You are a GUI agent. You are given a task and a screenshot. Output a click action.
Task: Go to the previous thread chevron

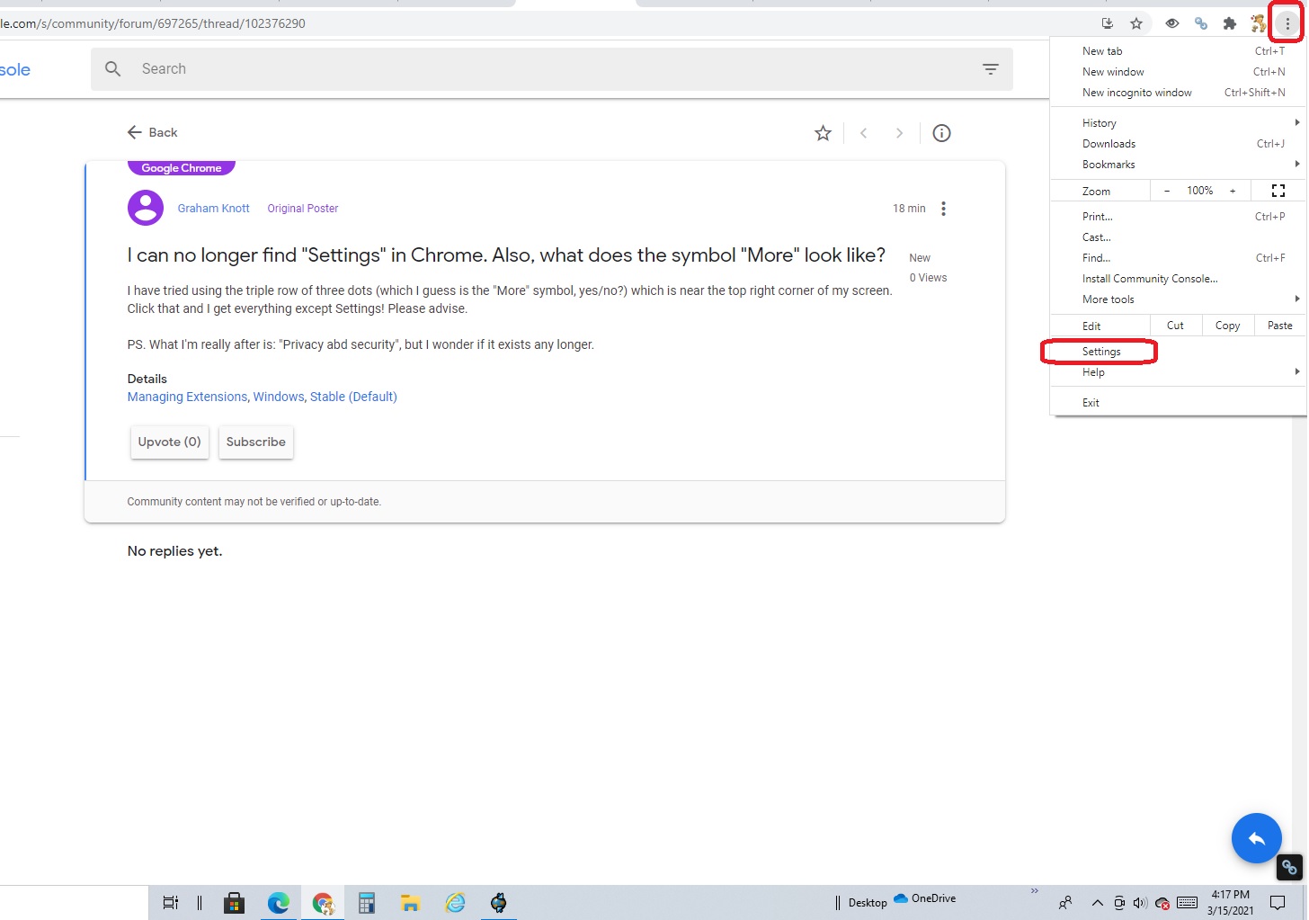pyautogui.click(x=863, y=133)
